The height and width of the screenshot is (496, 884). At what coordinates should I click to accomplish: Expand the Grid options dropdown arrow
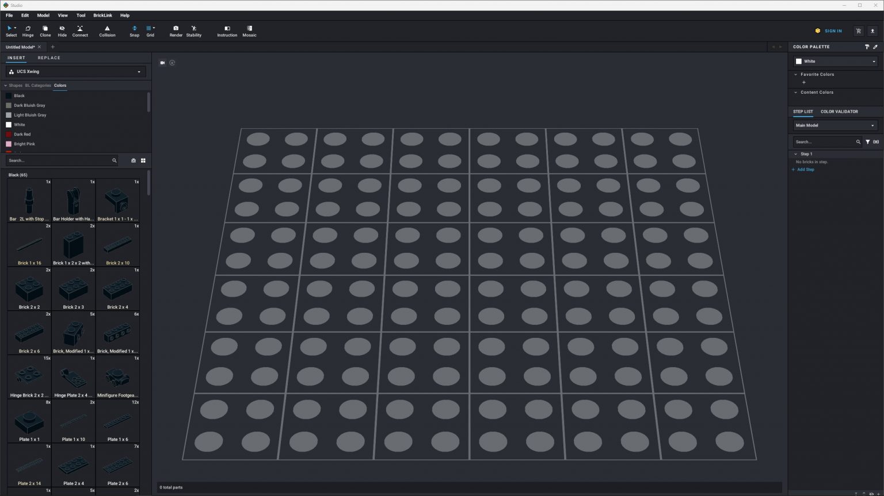pos(154,28)
